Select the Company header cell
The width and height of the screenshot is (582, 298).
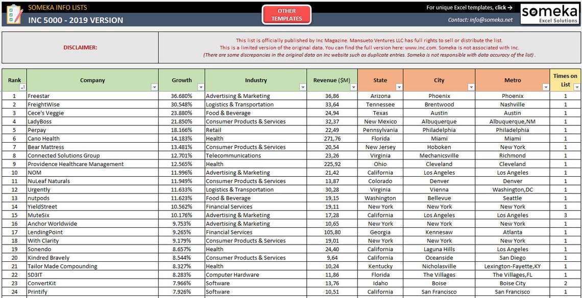point(92,80)
